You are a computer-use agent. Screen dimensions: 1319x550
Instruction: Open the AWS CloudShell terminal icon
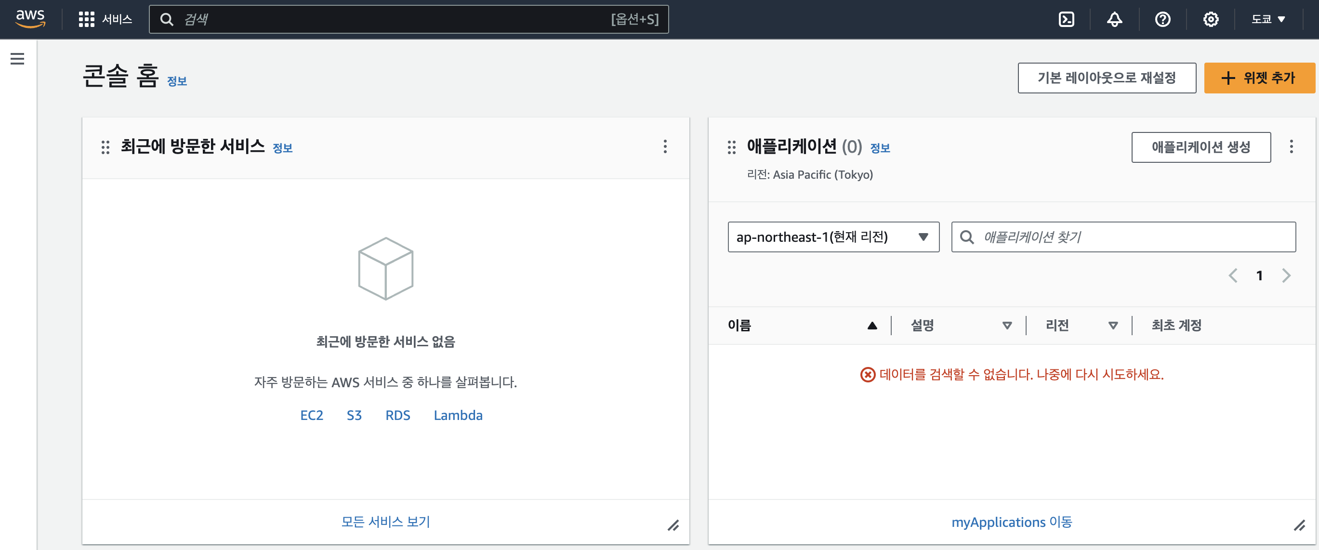click(1066, 19)
